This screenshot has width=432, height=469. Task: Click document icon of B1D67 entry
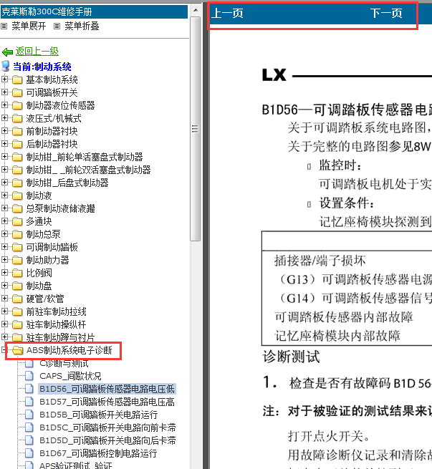point(29,453)
